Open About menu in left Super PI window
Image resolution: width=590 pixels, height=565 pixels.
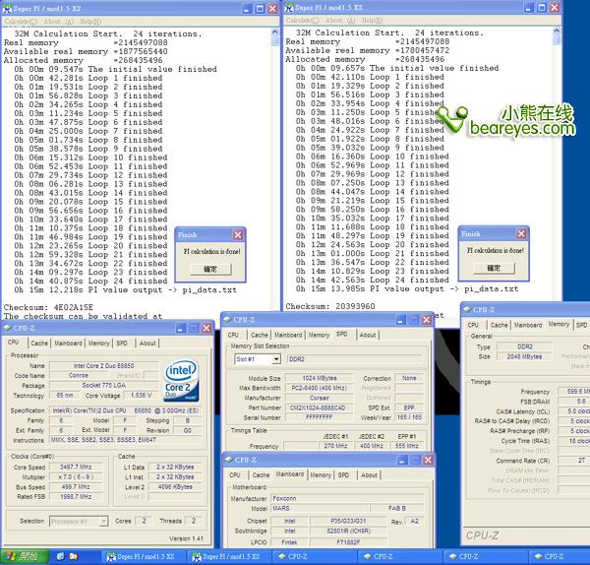(x=59, y=22)
